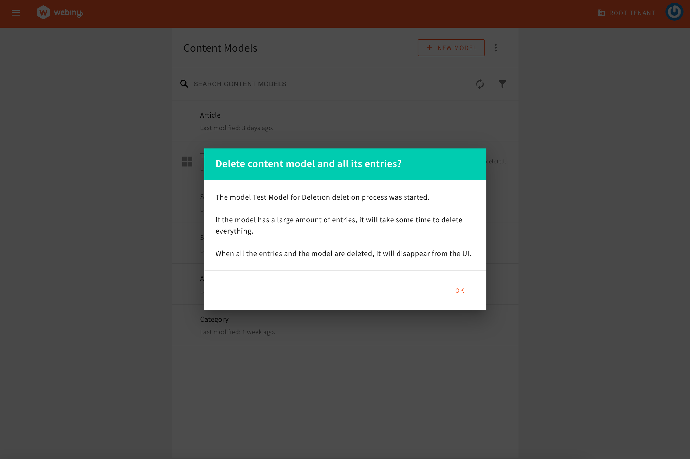Click the search magnifier icon
This screenshot has width=690, height=459.
[184, 84]
